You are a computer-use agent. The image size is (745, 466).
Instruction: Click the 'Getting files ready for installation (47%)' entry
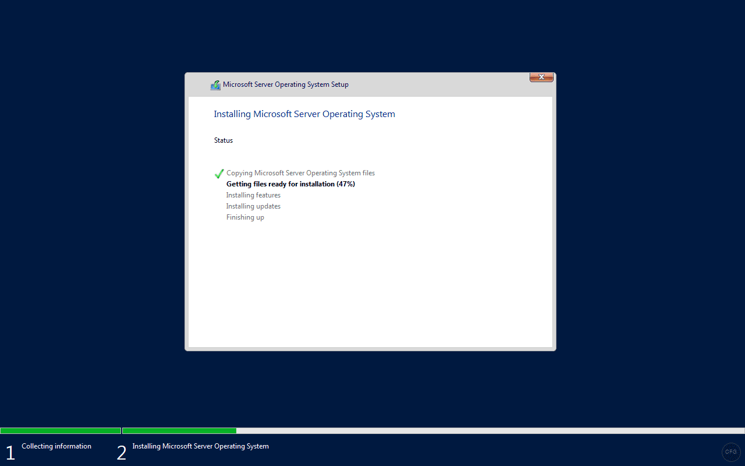tap(290, 184)
